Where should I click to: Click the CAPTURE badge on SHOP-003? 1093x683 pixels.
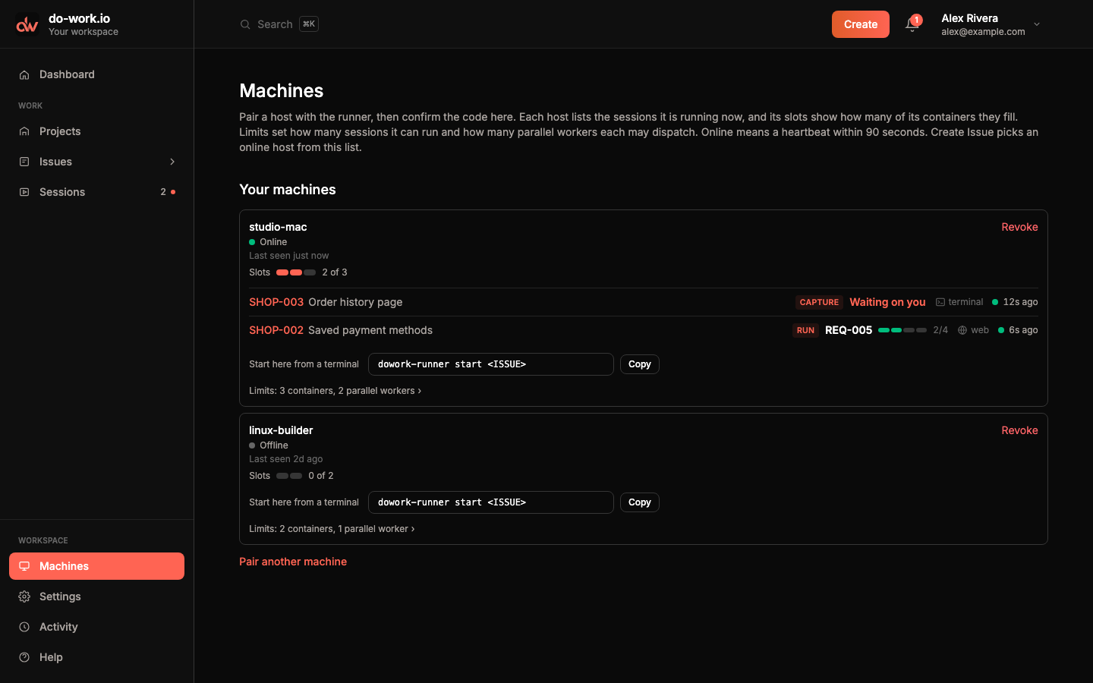click(x=819, y=302)
